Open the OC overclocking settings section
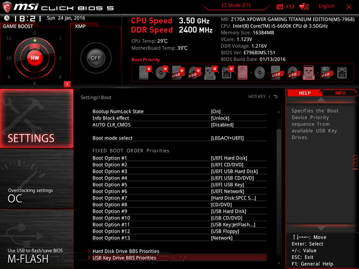The image size is (359, 269). coord(36,179)
